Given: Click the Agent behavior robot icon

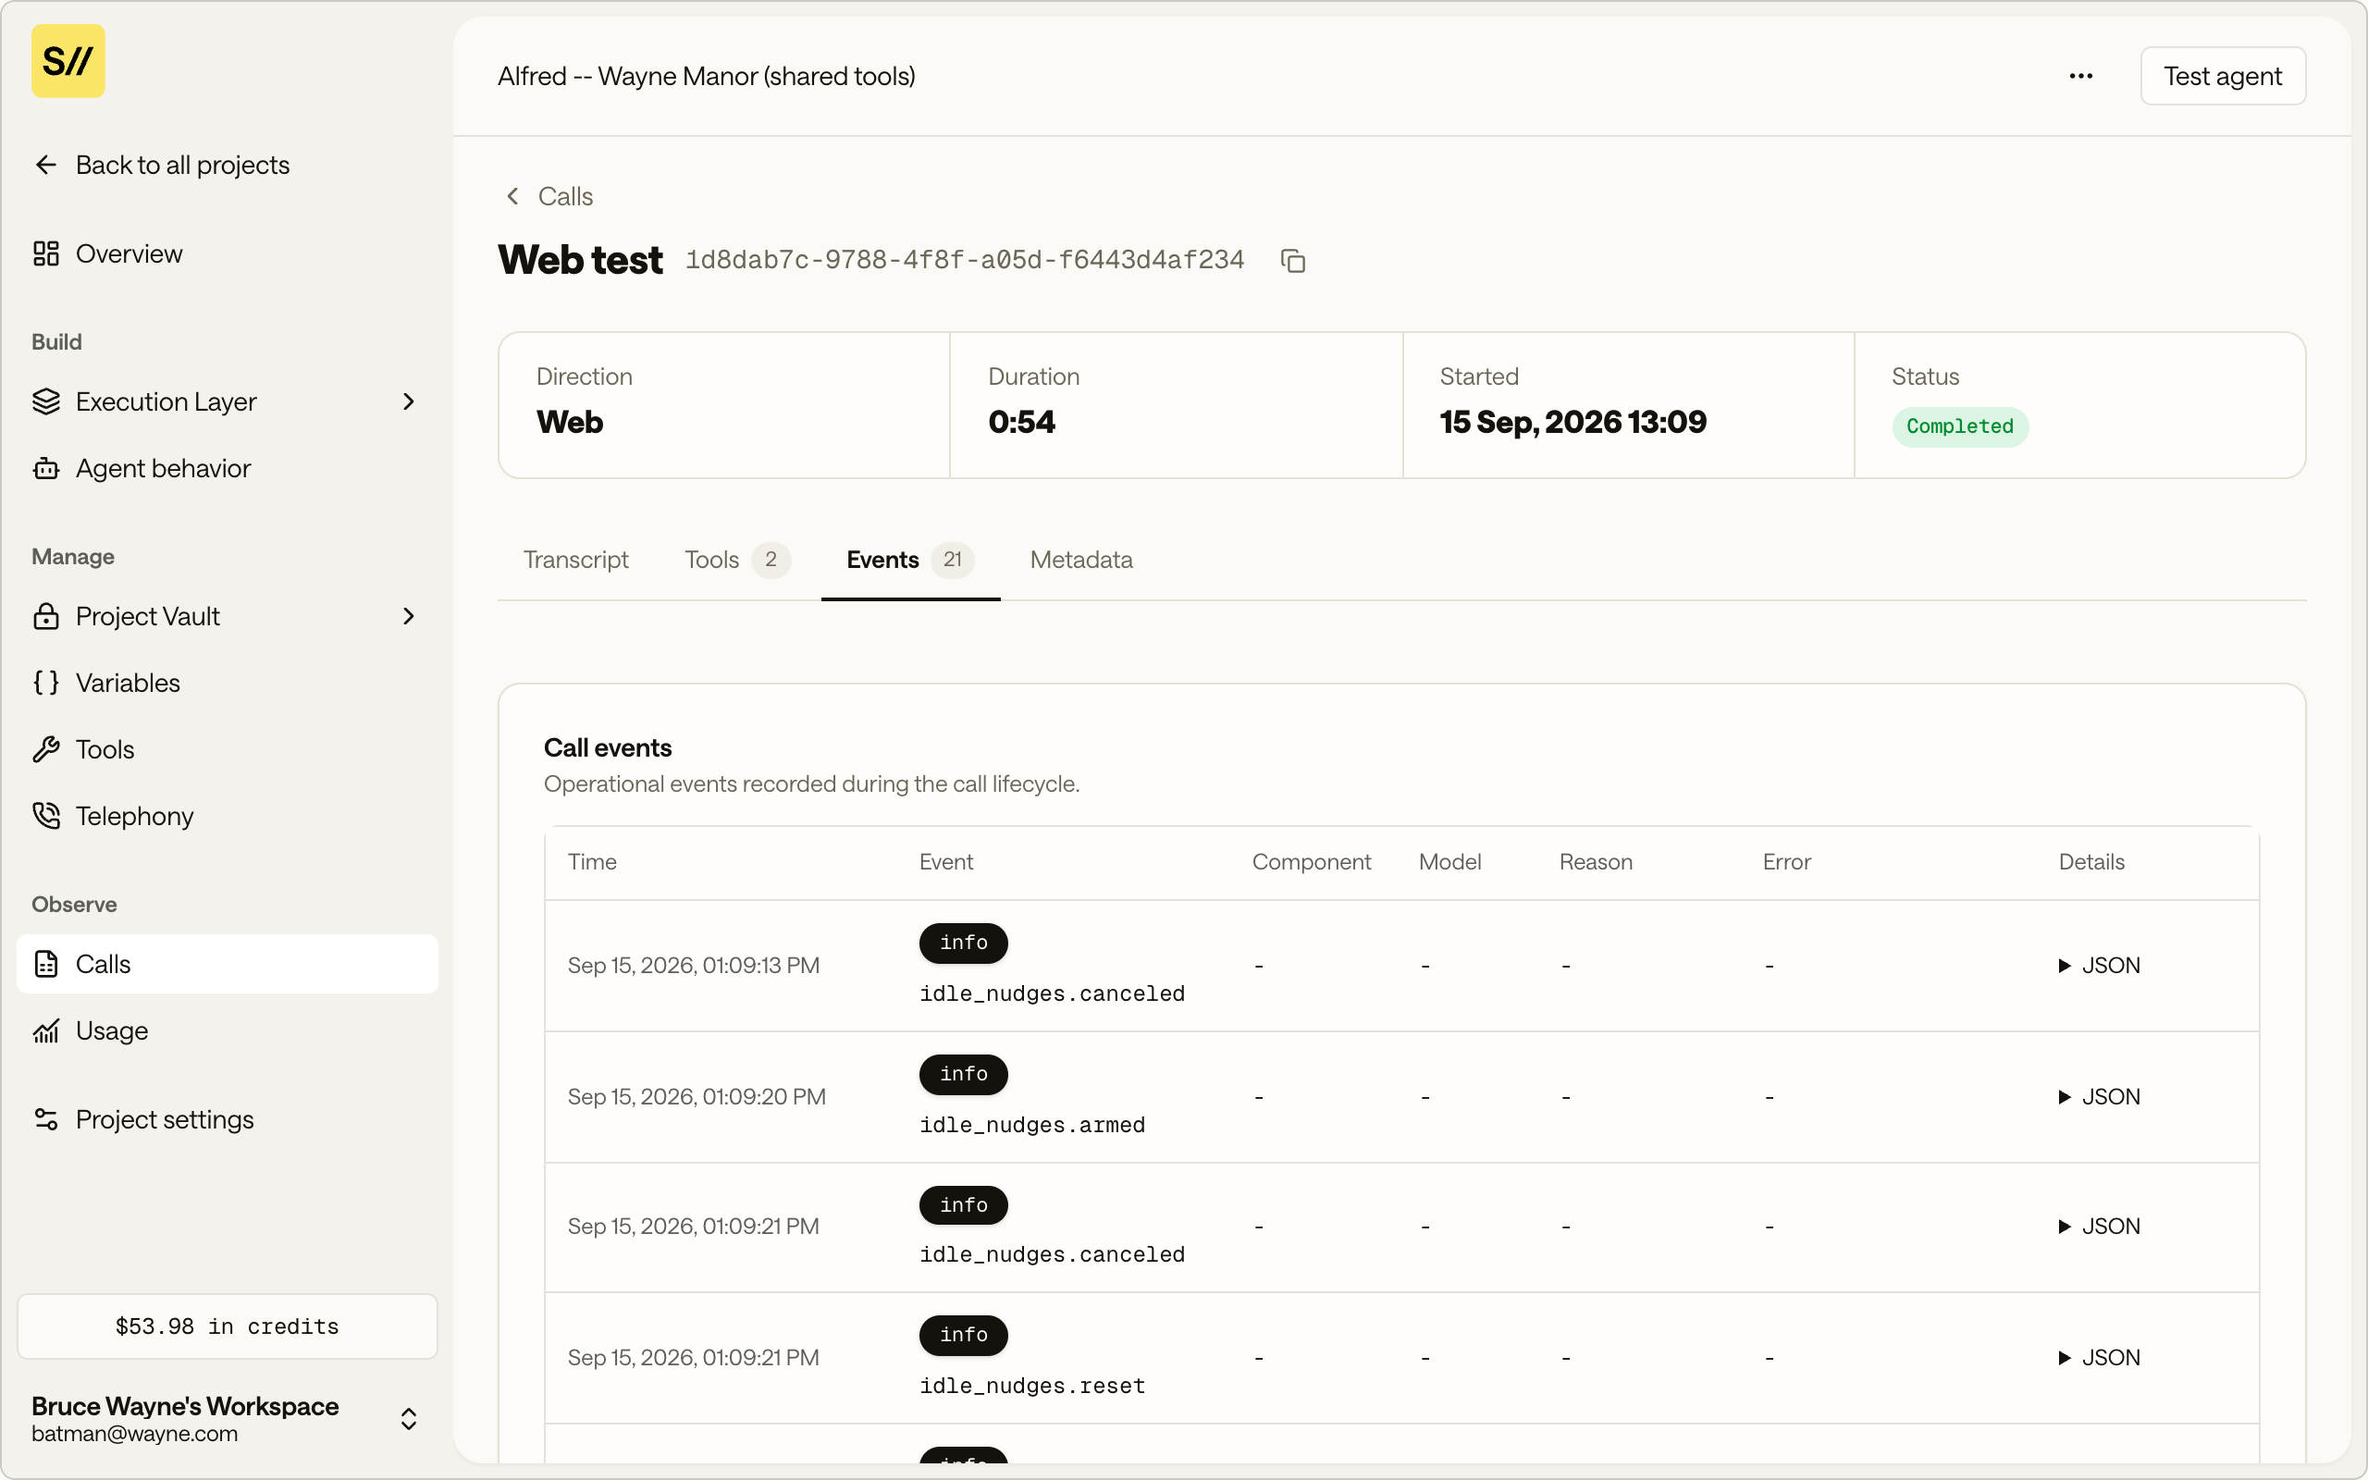Looking at the screenshot, I should click(46, 468).
